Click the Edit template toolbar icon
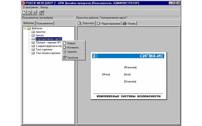Screen dimensions: 202x126 [x=29, y=13]
